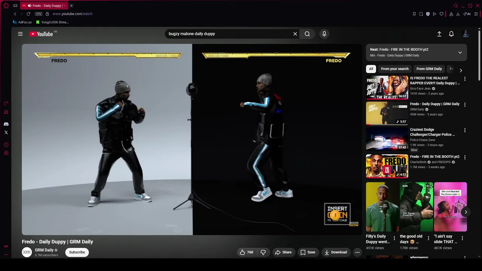This screenshot has height=271, width=482.
Task: Open IS FREDO THE REALEST RAPPER video thumbnail
Action: tap(387, 87)
